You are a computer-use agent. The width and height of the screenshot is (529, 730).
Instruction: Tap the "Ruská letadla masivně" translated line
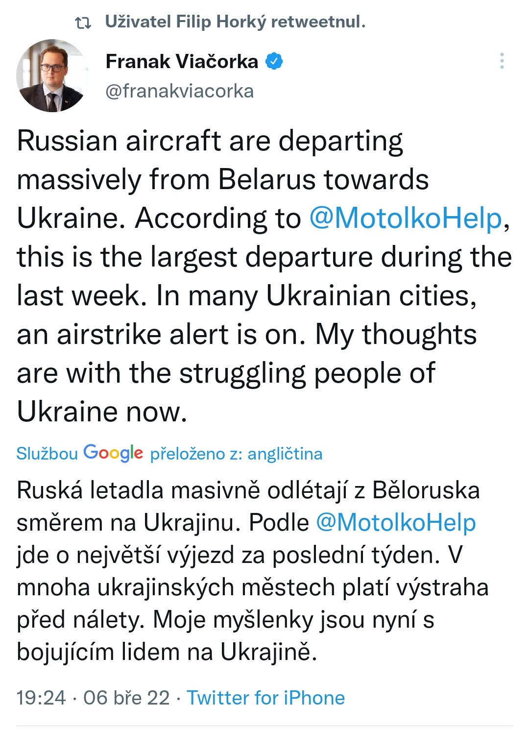[x=248, y=490]
